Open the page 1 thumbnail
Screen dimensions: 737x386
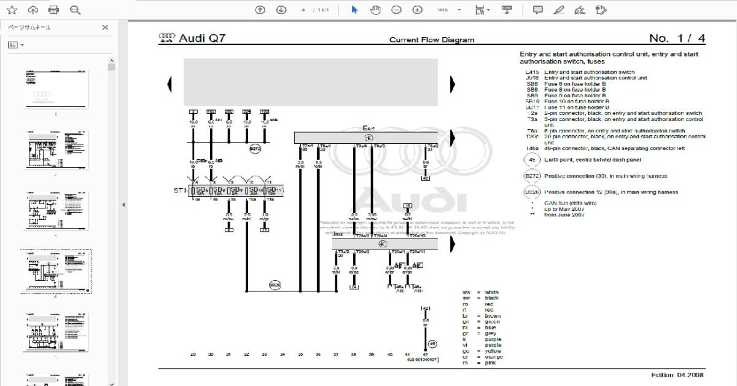(55, 89)
